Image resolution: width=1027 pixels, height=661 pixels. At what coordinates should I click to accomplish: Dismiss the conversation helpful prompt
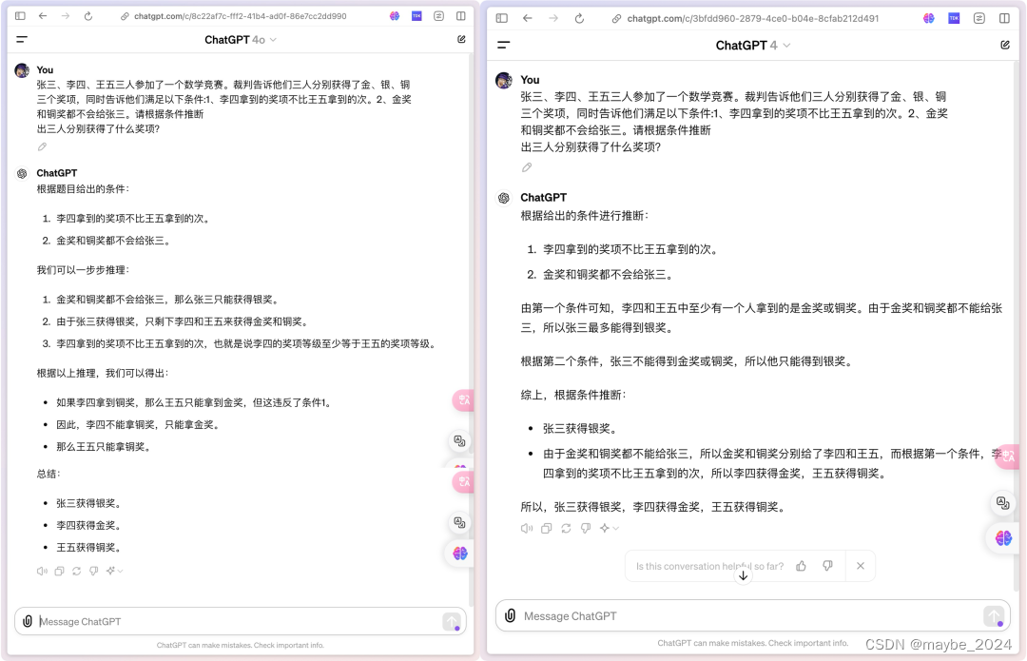(861, 566)
